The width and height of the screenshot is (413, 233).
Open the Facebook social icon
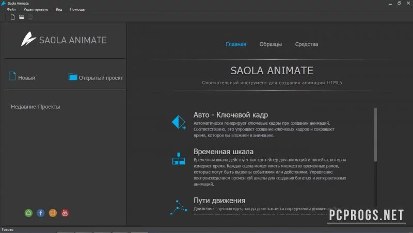click(41, 213)
